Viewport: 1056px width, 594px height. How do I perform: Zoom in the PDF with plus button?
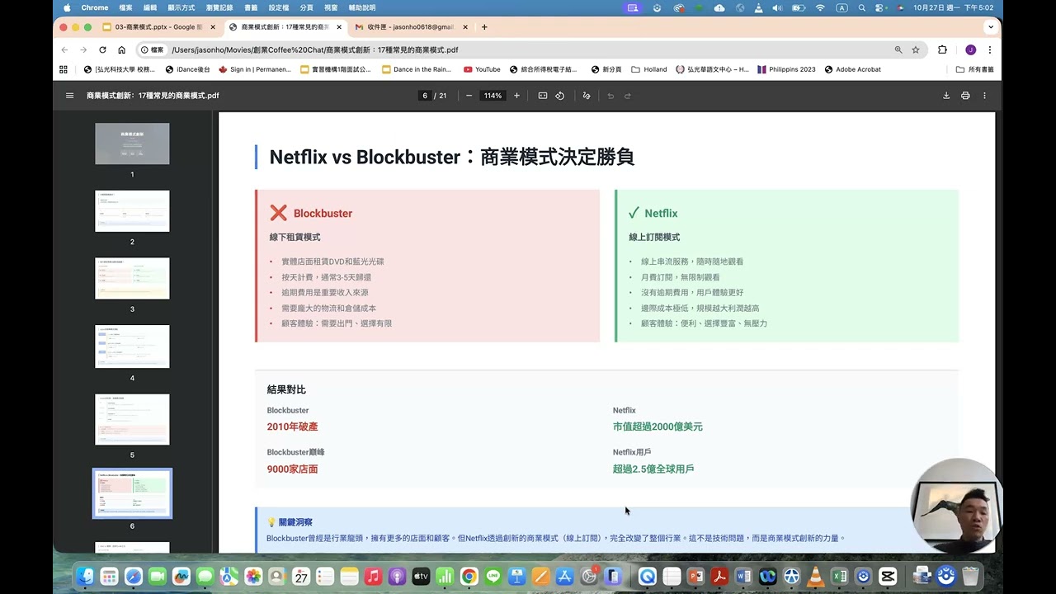[516, 96]
